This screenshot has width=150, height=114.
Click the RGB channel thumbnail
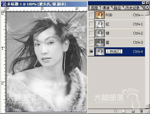(100, 15)
